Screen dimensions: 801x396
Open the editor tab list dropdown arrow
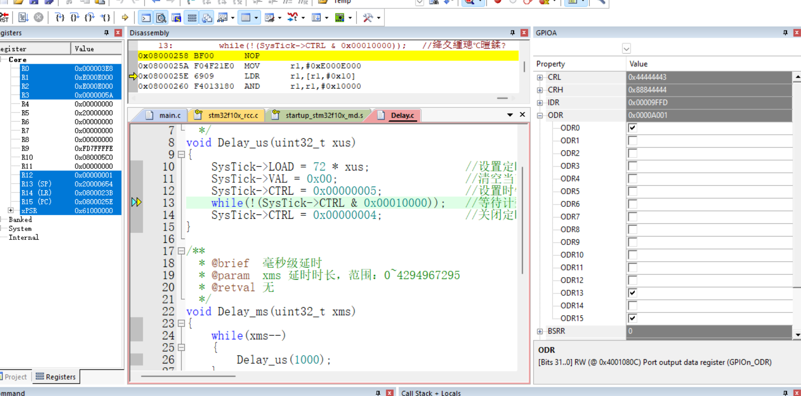[510, 115]
